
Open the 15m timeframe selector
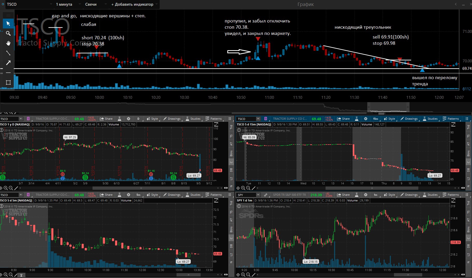[376, 119]
